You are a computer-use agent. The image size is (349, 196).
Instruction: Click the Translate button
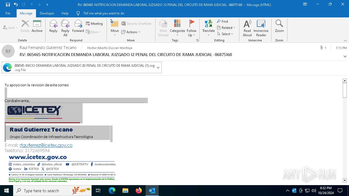pos(209,28)
